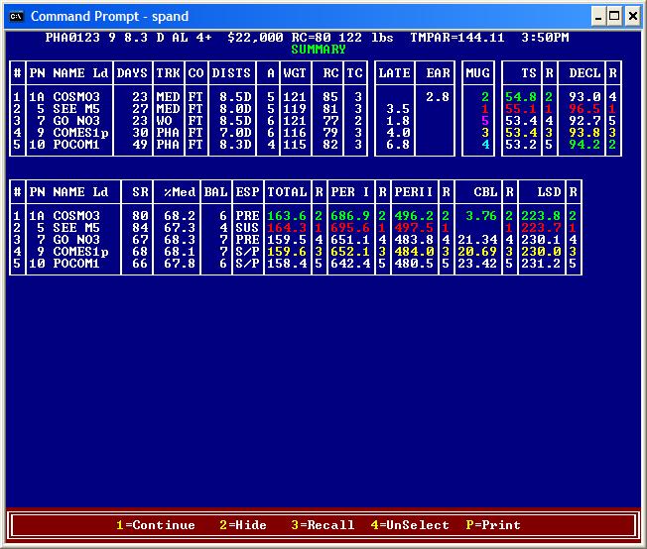Select the 3=Recall option

(x=323, y=525)
